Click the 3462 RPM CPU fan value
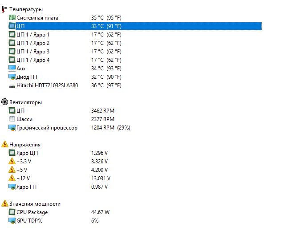The image size is (284, 231). point(102,111)
